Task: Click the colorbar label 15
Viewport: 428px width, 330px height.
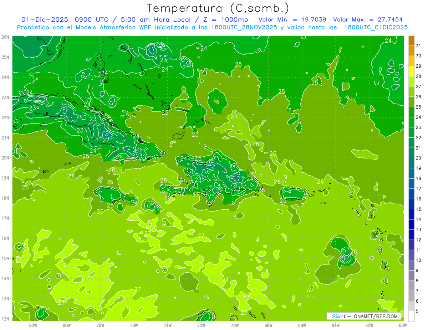Action: coord(419,209)
